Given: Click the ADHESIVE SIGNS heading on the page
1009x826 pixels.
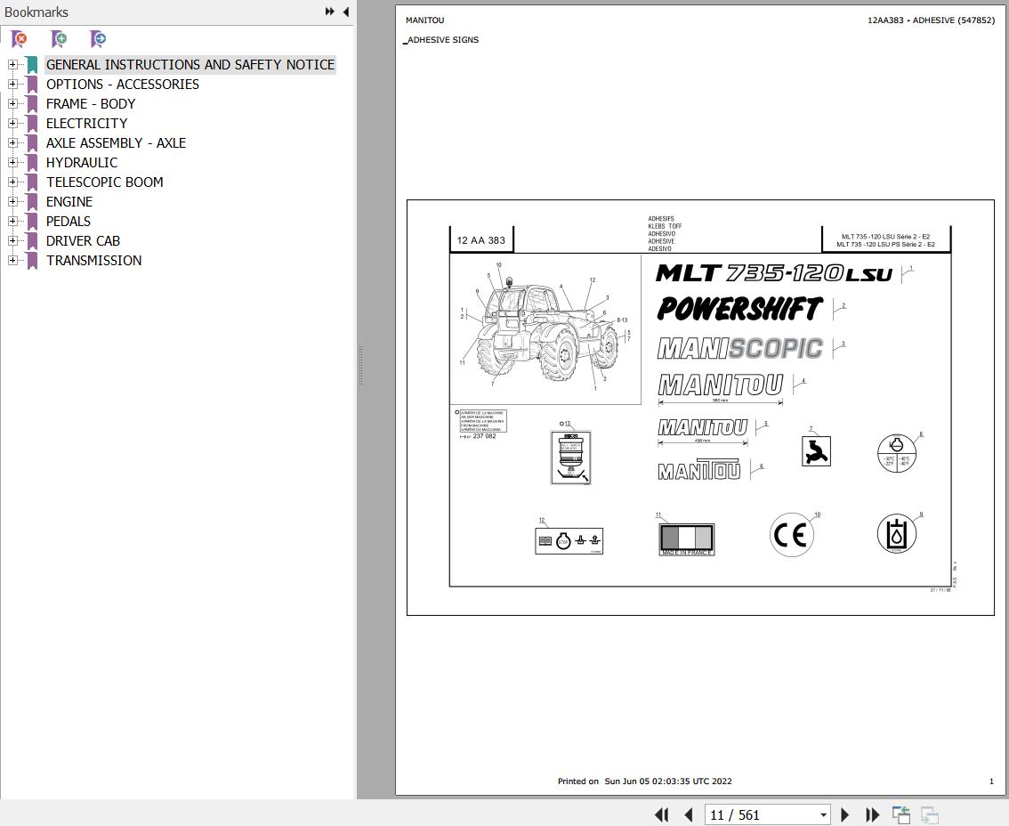Looking at the screenshot, I should coord(443,40).
